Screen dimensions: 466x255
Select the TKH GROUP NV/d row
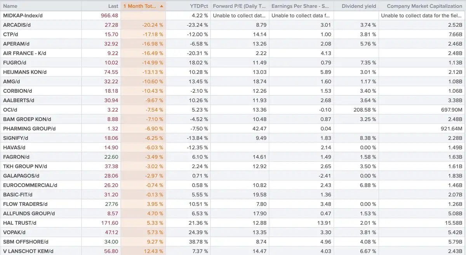(233, 166)
